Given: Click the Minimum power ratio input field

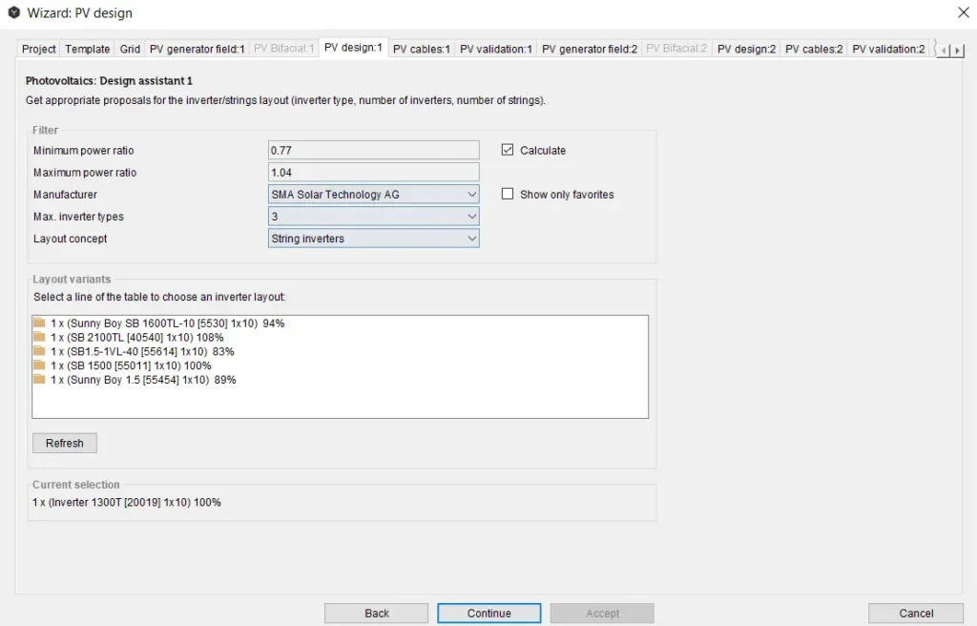Looking at the screenshot, I should point(374,151).
